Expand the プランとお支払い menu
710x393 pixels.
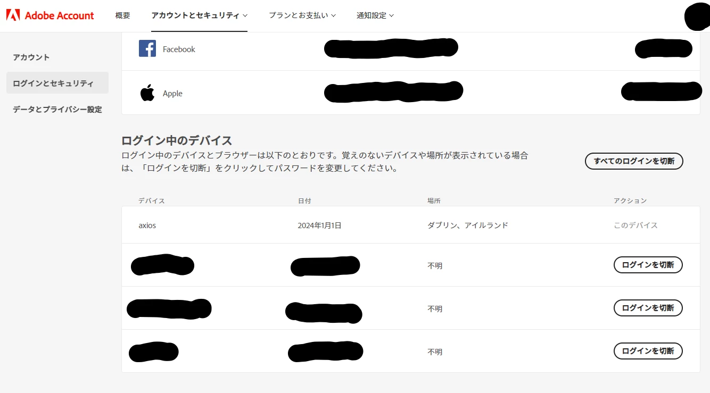[302, 15]
